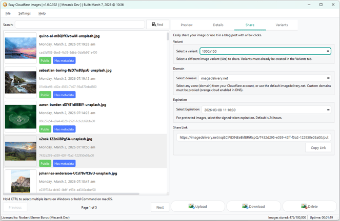Select the sebastian-boring rocky coast thumbnail
The height and width of the screenshot is (221, 340).
point(21,82)
